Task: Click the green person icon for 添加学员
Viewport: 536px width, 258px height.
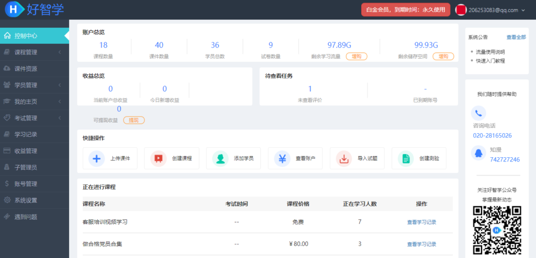Action: [220, 158]
